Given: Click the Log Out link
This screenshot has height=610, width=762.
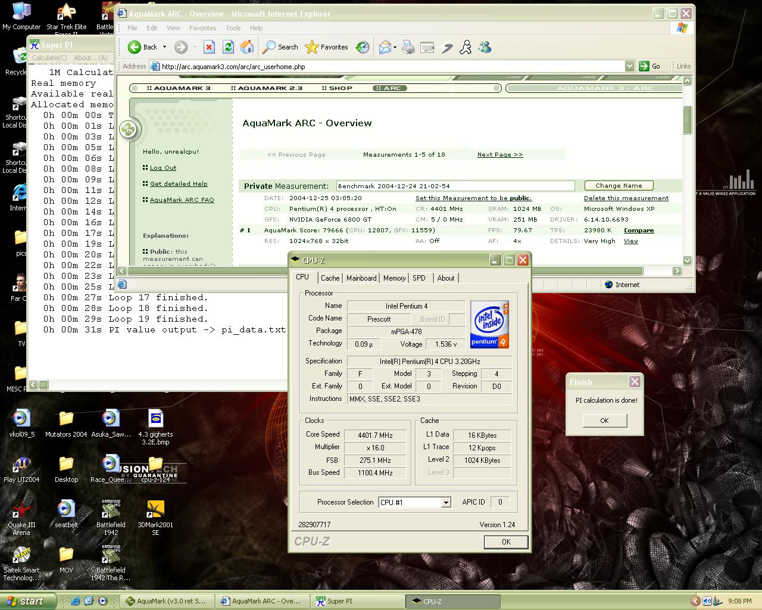Looking at the screenshot, I should pyautogui.click(x=163, y=168).
